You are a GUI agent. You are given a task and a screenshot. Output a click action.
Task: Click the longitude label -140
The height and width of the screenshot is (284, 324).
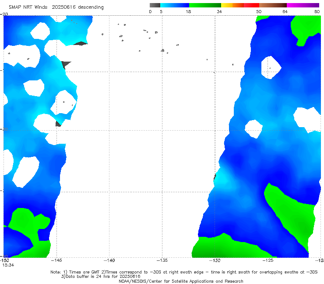(109, 260)
